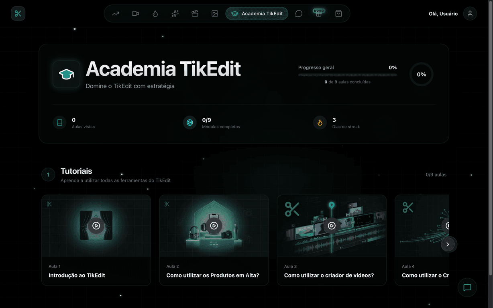
Task: Click the Módulos completos target icon
Action: (x=190, y=123)
